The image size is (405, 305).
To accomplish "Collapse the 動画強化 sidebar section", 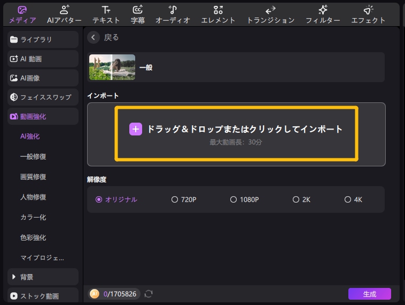I will [x=43, y=116].
